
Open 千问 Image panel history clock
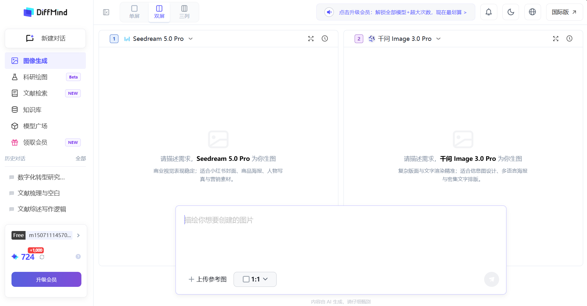569,39
